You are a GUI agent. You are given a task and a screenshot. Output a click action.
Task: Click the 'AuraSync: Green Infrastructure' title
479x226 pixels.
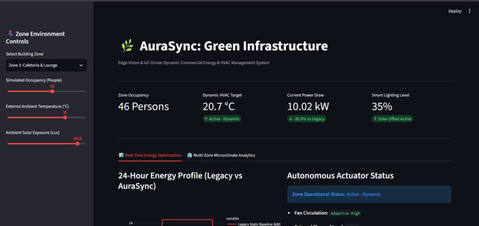point(234,46)
